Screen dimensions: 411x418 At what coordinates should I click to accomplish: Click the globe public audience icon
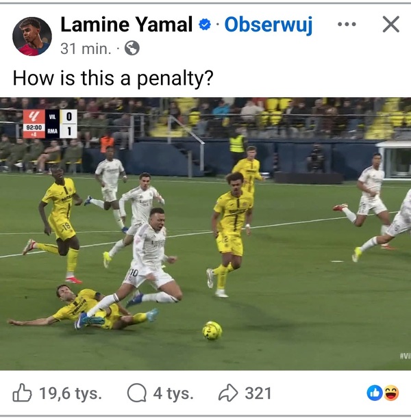[x=132, y=49]
